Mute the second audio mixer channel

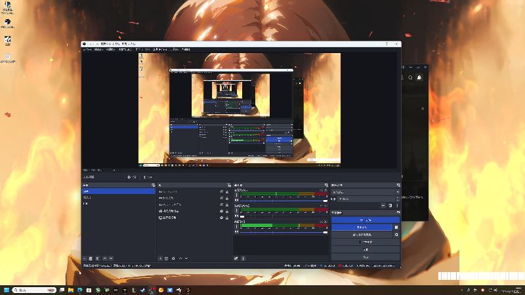(237, 216)
